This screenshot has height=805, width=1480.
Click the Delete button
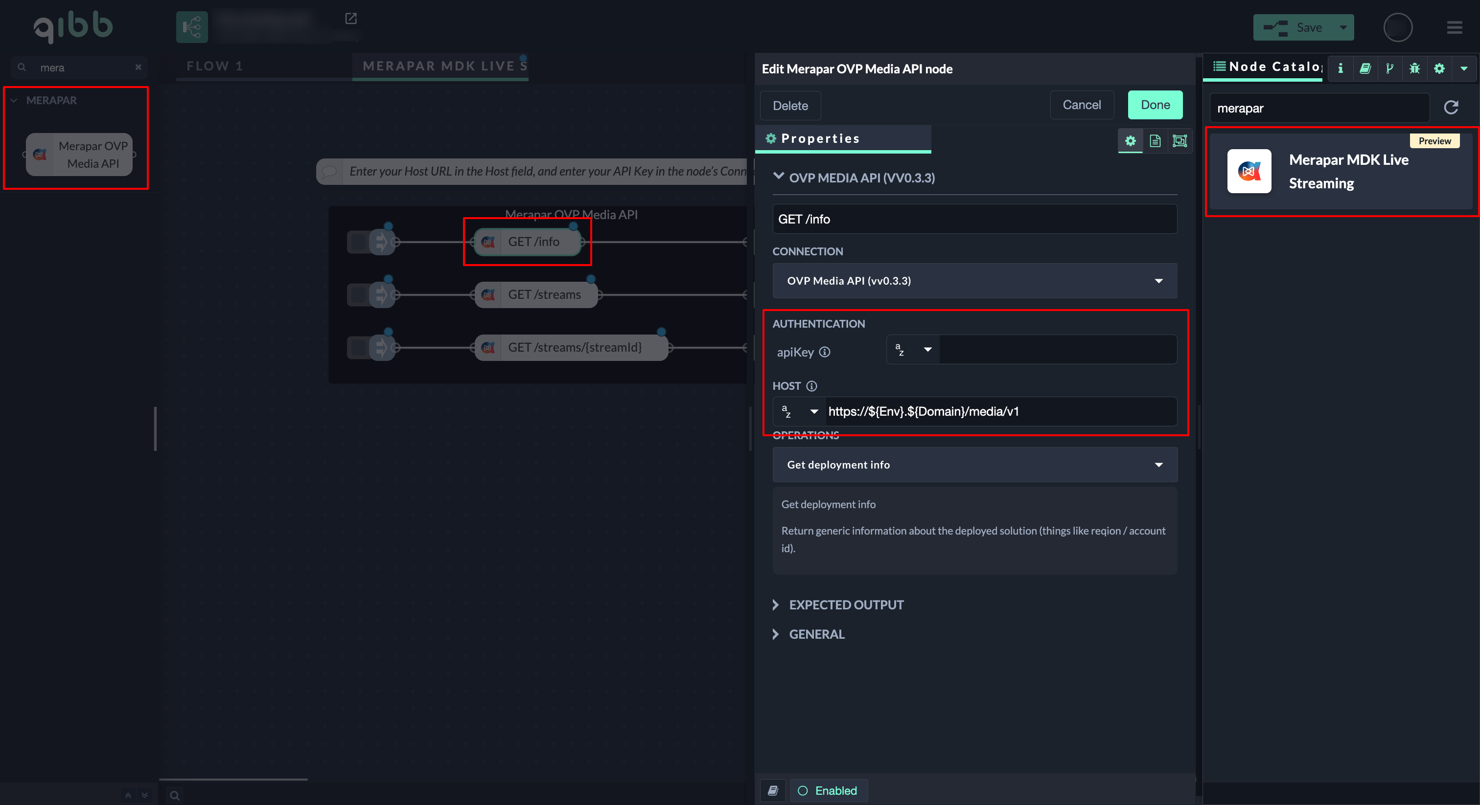pos(790,106)
